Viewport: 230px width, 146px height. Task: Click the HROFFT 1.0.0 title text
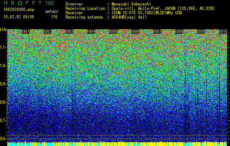click(29, 3)
